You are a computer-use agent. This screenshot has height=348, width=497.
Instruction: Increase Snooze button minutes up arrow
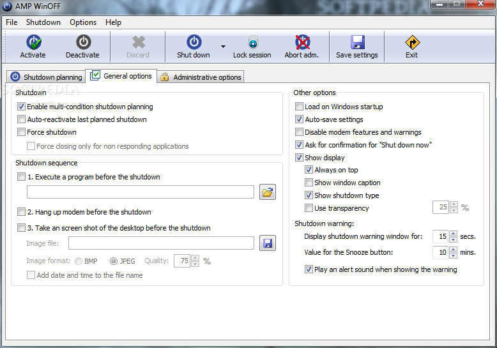(454, 249)
